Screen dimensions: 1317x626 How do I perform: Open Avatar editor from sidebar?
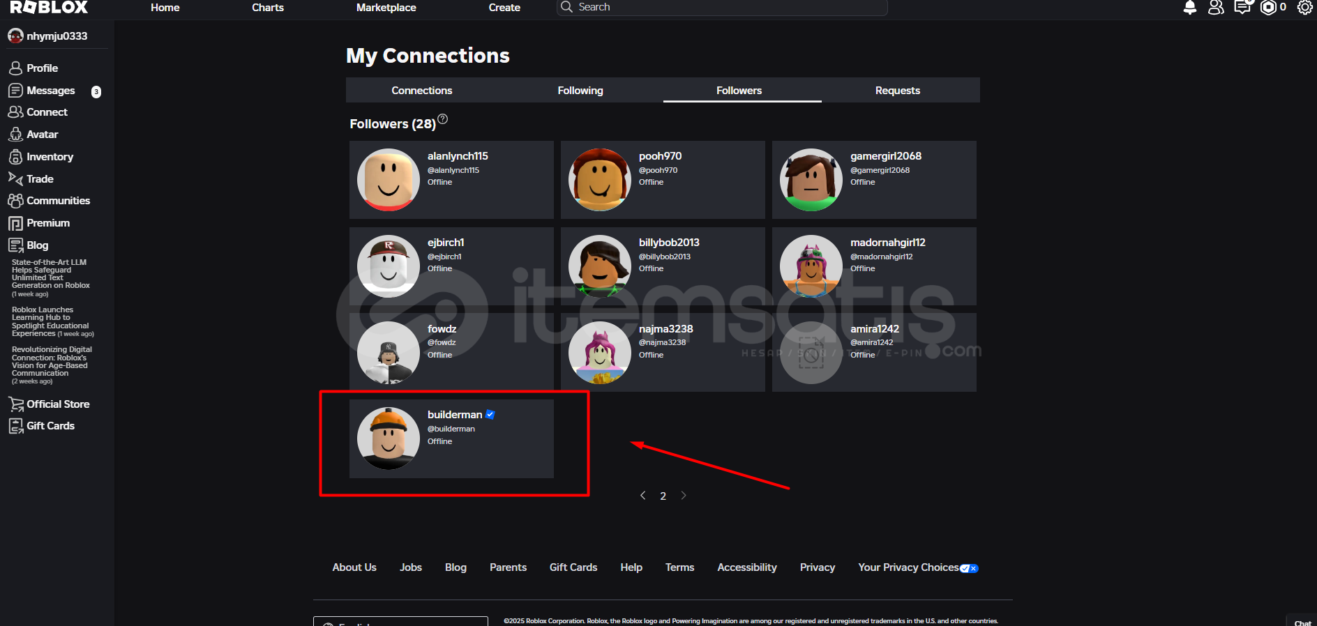pos(42,135)
